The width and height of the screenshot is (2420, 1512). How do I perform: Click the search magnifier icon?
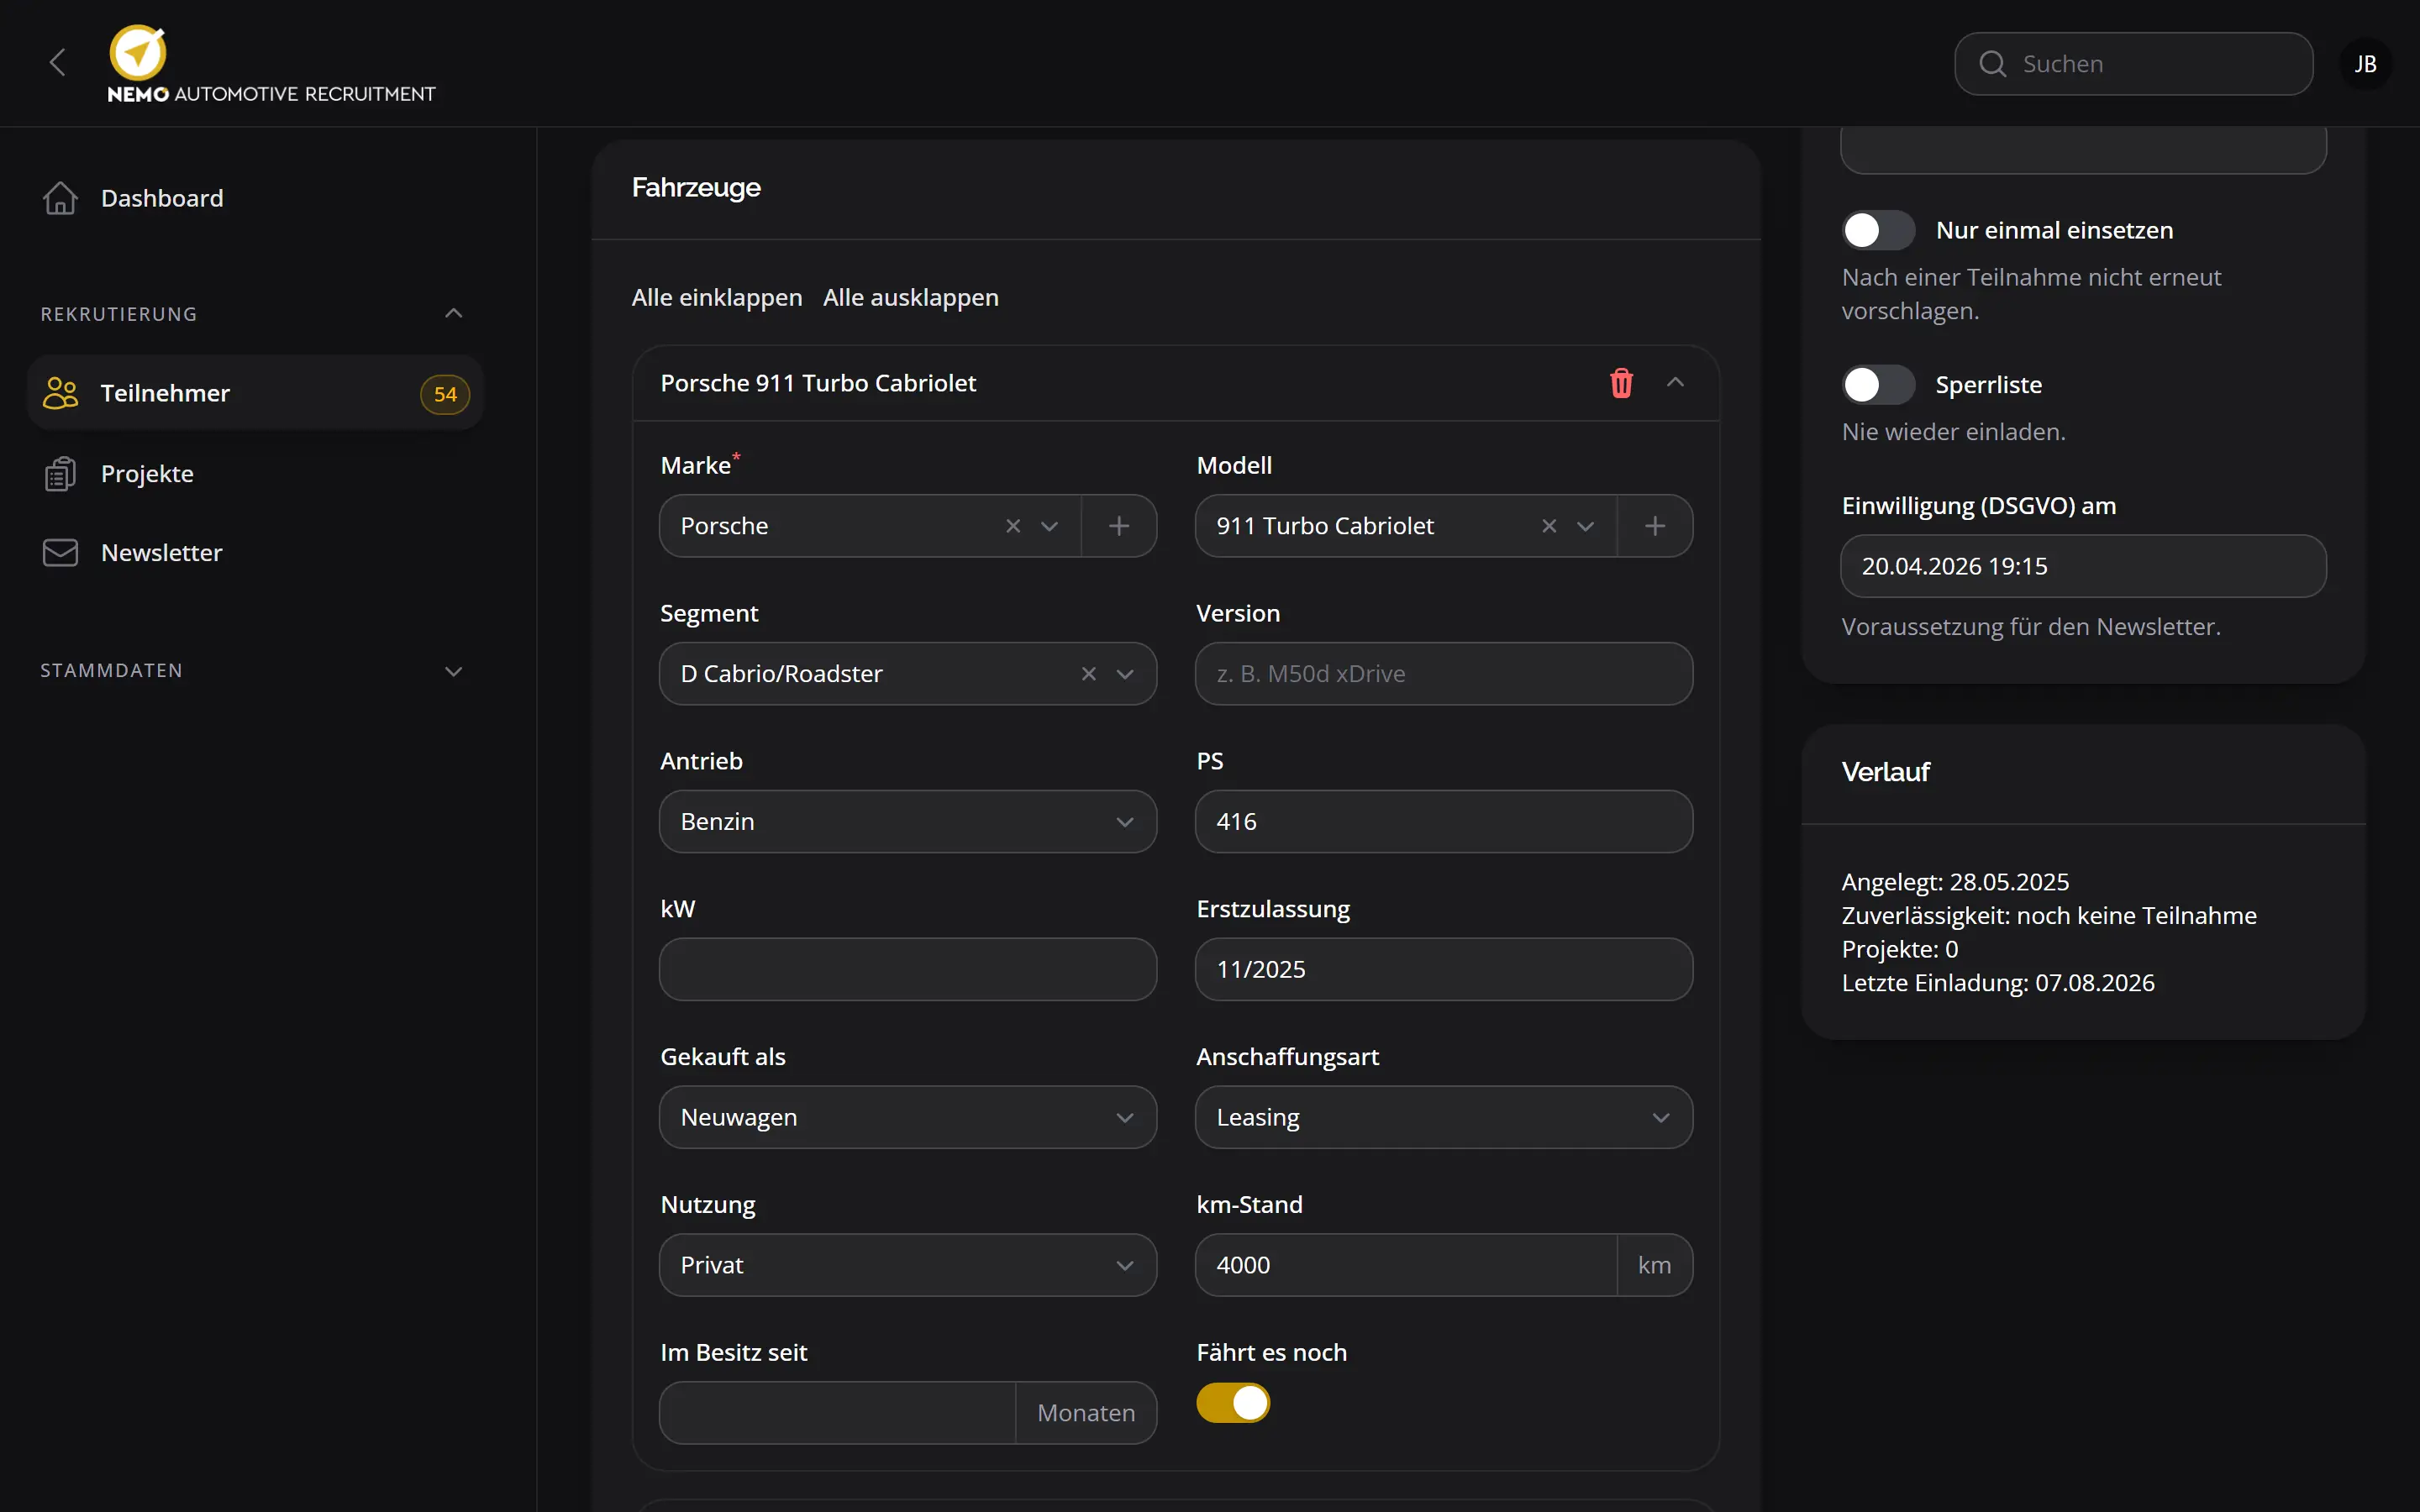pyautogui.click(x=1992, y=64)
